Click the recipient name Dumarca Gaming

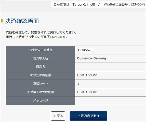pyautogui.click(x=92, y=58)
